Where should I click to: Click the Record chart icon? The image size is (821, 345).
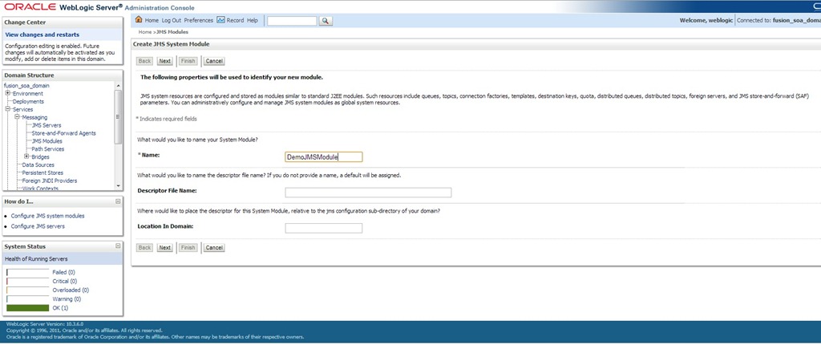[221, 20]
